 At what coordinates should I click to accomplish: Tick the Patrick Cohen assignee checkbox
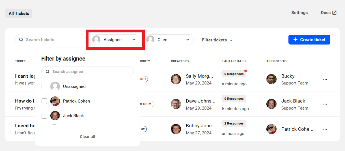(44, 101)
